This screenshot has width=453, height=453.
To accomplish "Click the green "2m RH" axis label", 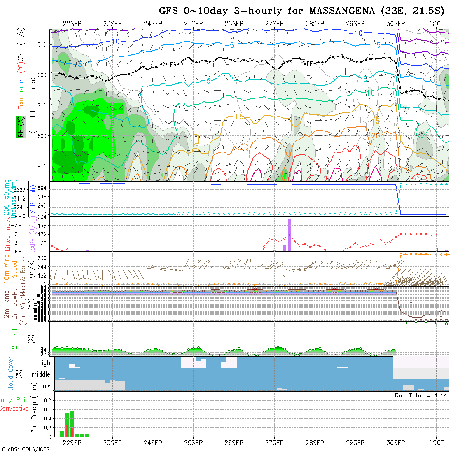I will pyautogui.click(x=14, y=339).
